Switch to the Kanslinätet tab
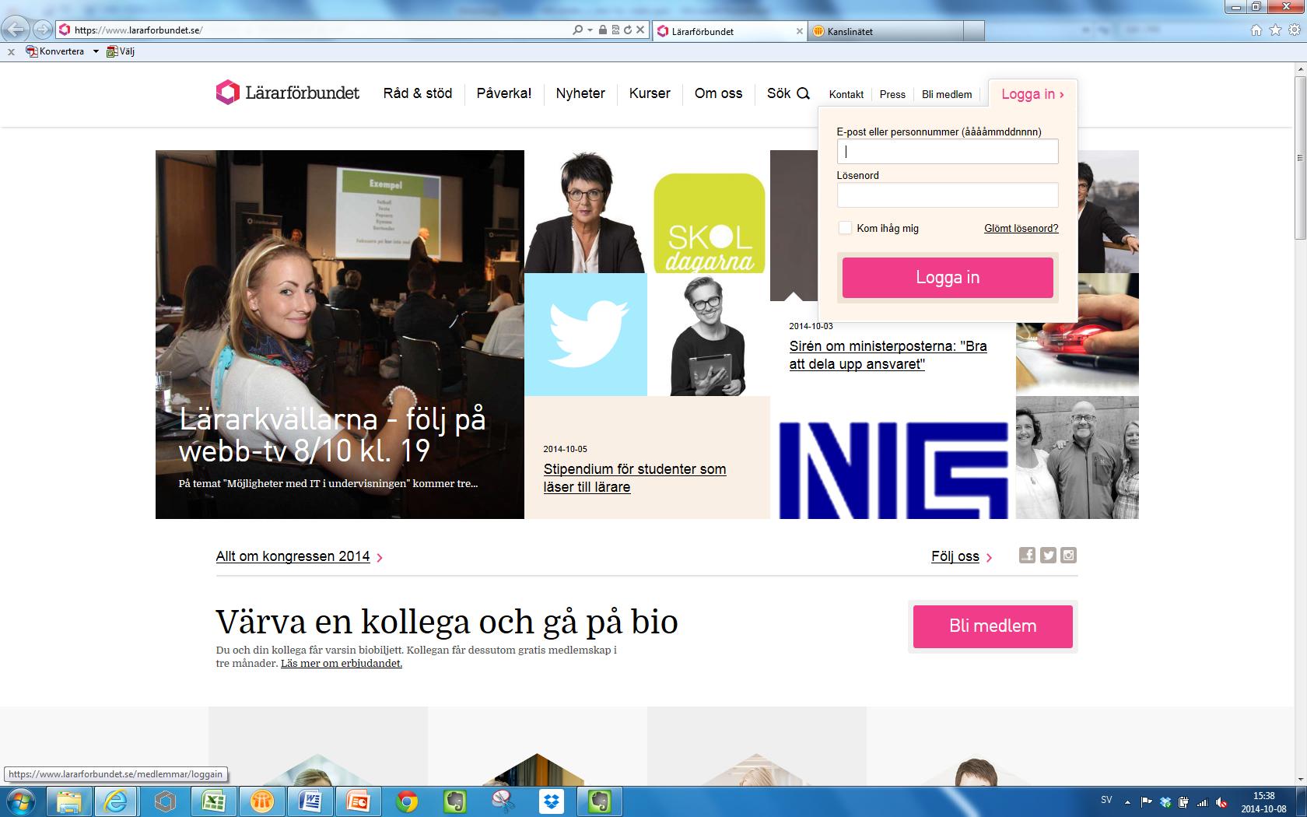The height and width of the screenshot is (817, 1307). [885, 31]
